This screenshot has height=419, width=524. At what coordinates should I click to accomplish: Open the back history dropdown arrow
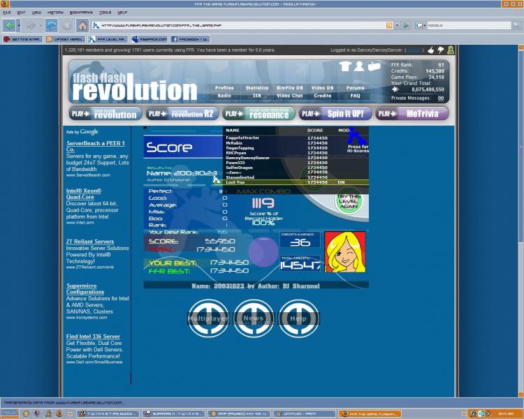tap(19, 25)
